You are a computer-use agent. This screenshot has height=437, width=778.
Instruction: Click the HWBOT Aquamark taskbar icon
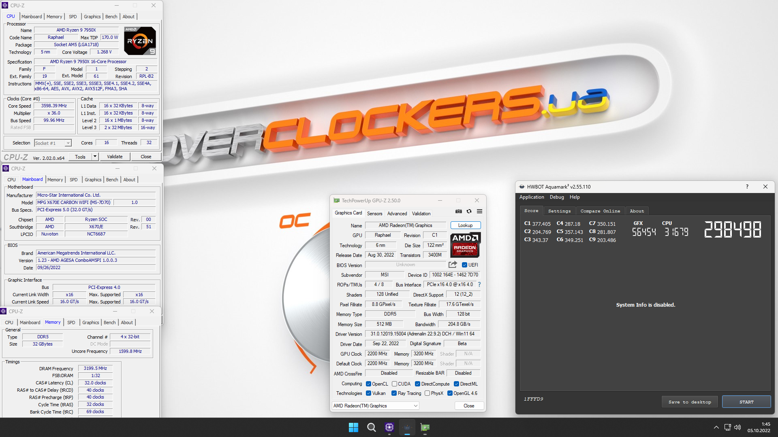(x=407, y=427)
